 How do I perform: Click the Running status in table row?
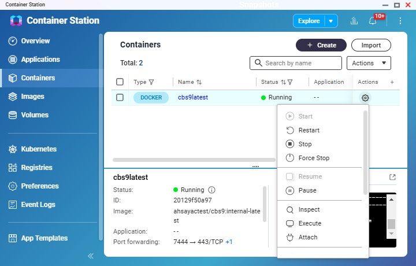(x=276, y=97)
